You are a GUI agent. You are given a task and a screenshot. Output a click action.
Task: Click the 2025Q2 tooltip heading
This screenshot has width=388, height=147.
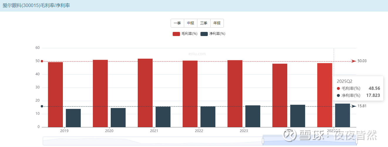345,81
